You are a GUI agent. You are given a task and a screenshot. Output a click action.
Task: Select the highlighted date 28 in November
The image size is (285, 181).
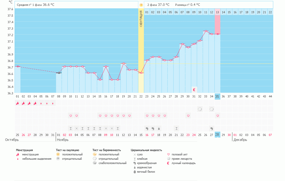[218, 135]
